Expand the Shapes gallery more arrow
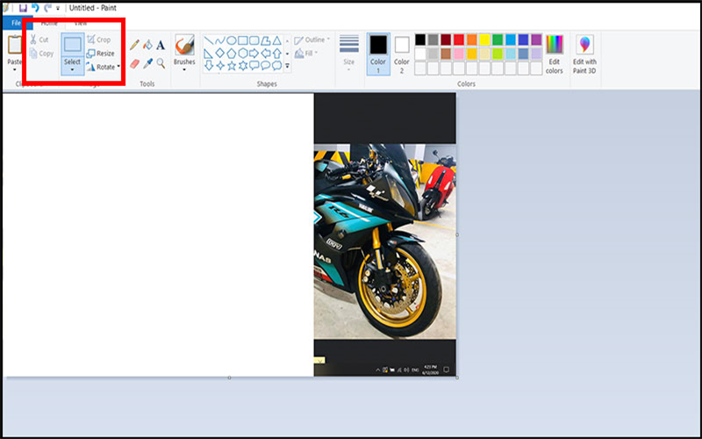 click(288, 66)
